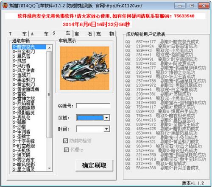Screen dimensions: 212x187
Task: Open the 宠物 tab
Action: click(x=105, y=34)
